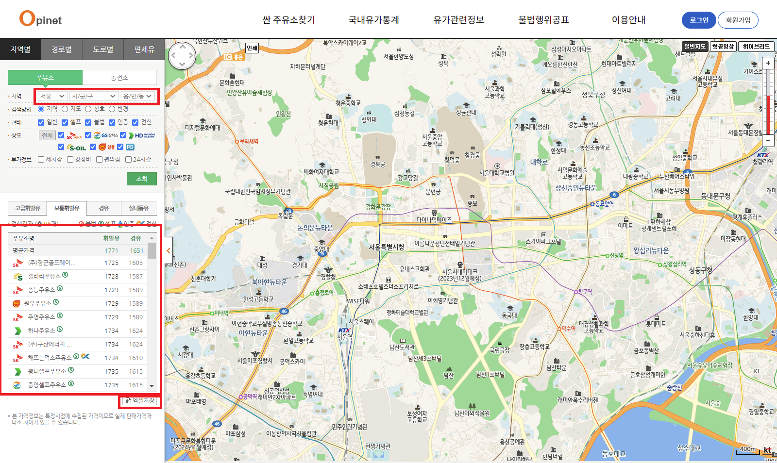Zoom out with the map minus button
The height and width of the screenshot is (463, 777).
768,141
